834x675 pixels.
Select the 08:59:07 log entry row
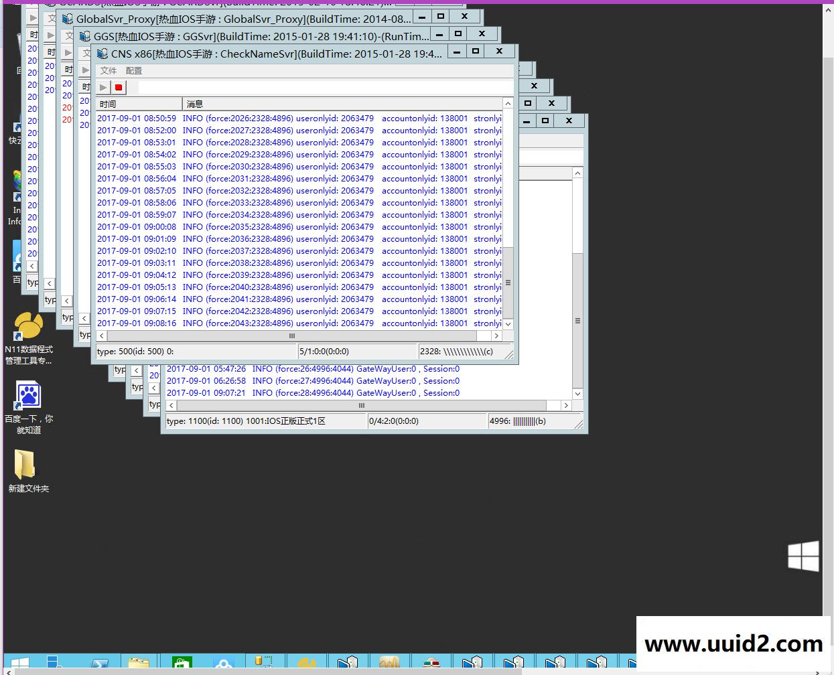pyautogui.click(x=298, y=215)
